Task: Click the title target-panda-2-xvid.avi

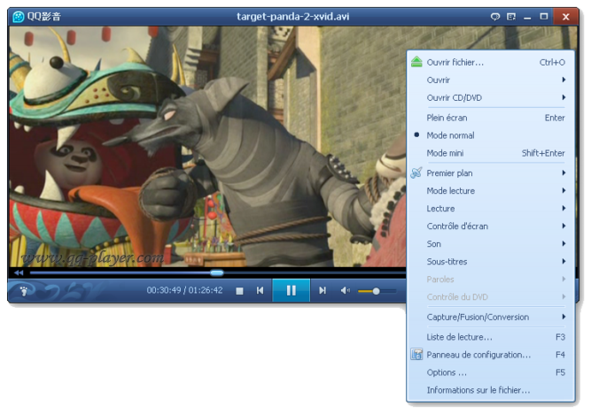Action: pos(293,17)
